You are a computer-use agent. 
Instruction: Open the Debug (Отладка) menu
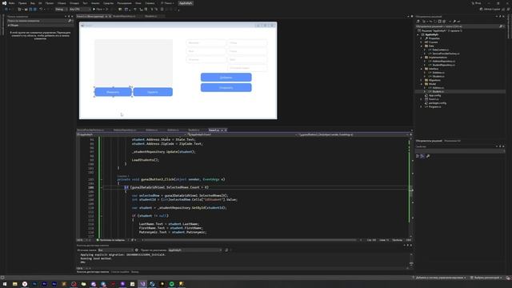click(x=74, y=3)
